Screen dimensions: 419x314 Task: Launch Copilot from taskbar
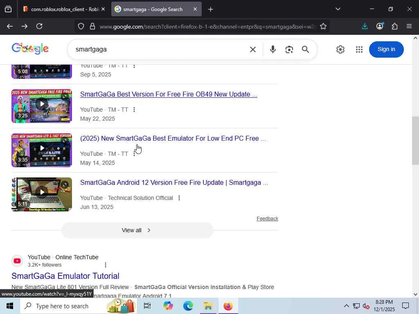(x=168, y=306)
